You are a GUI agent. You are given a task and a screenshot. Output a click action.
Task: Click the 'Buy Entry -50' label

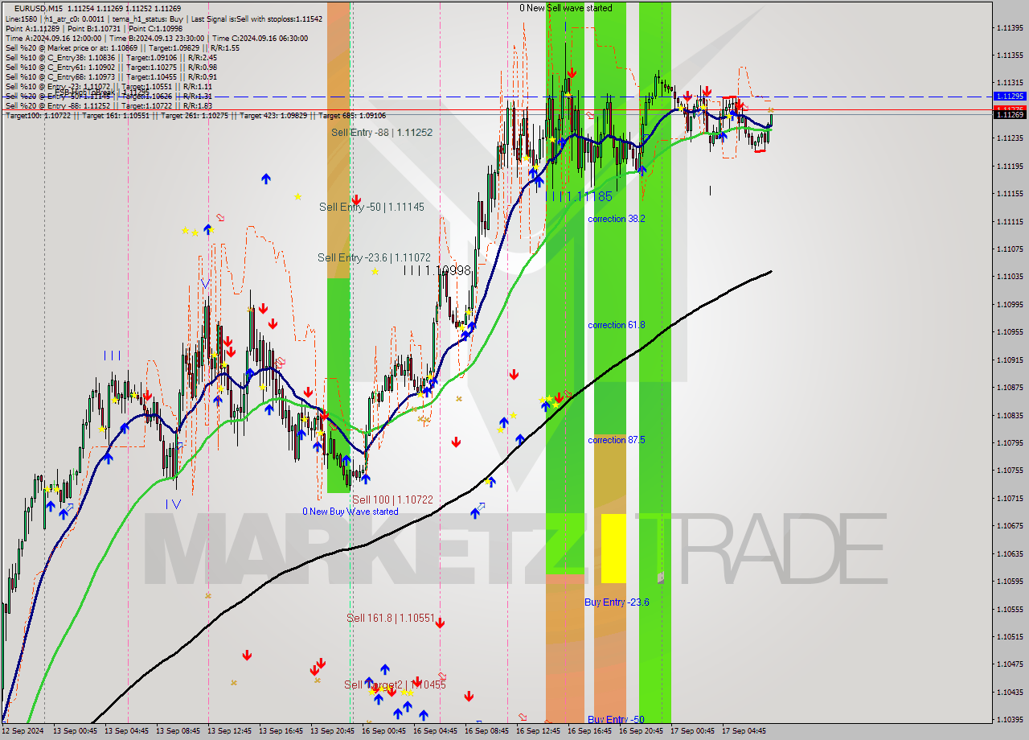616,720
